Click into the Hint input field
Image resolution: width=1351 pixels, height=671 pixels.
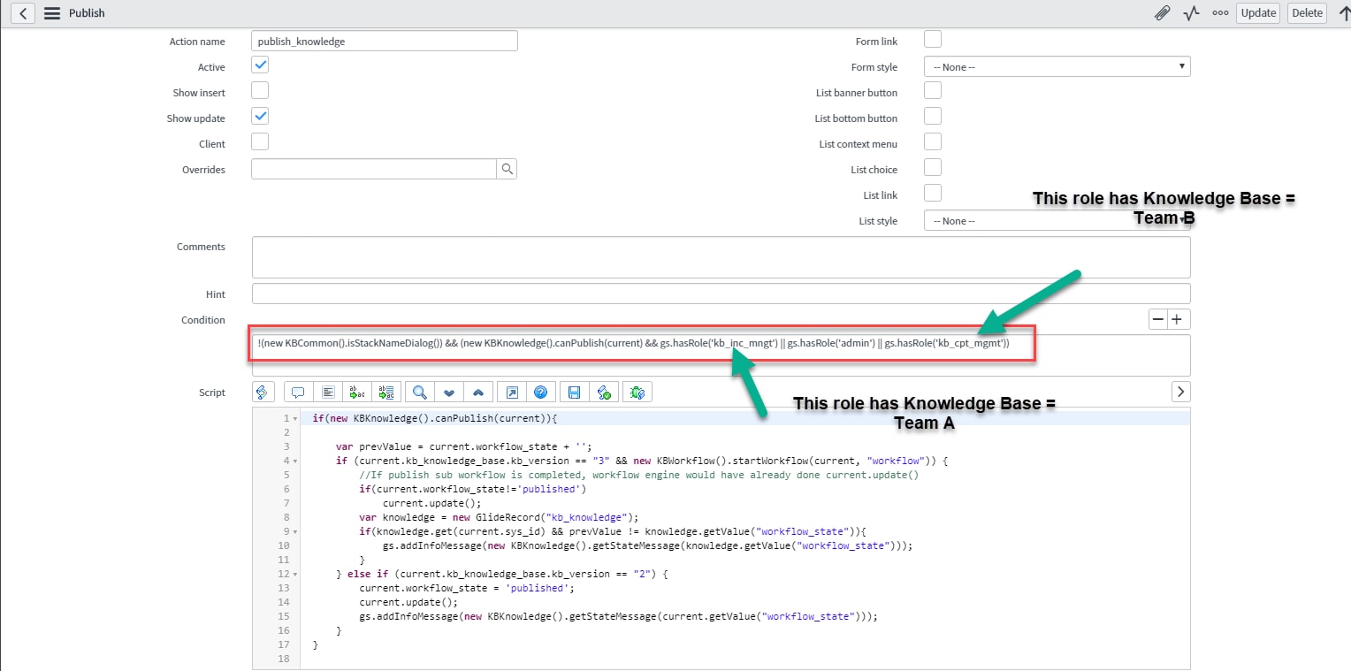[720, 294]
